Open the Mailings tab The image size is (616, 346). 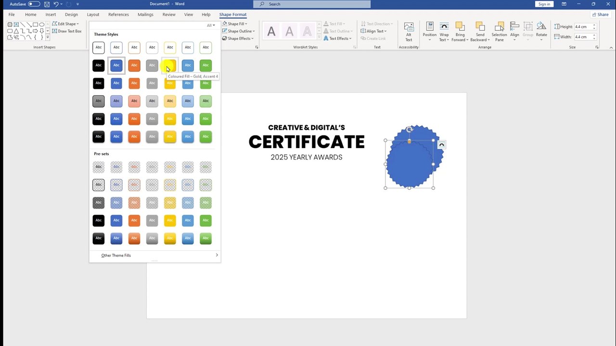(145, 14)
